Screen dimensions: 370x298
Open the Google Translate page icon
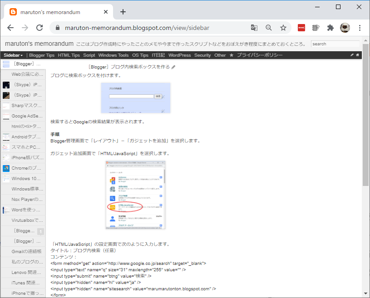click(x=254, y=28)
